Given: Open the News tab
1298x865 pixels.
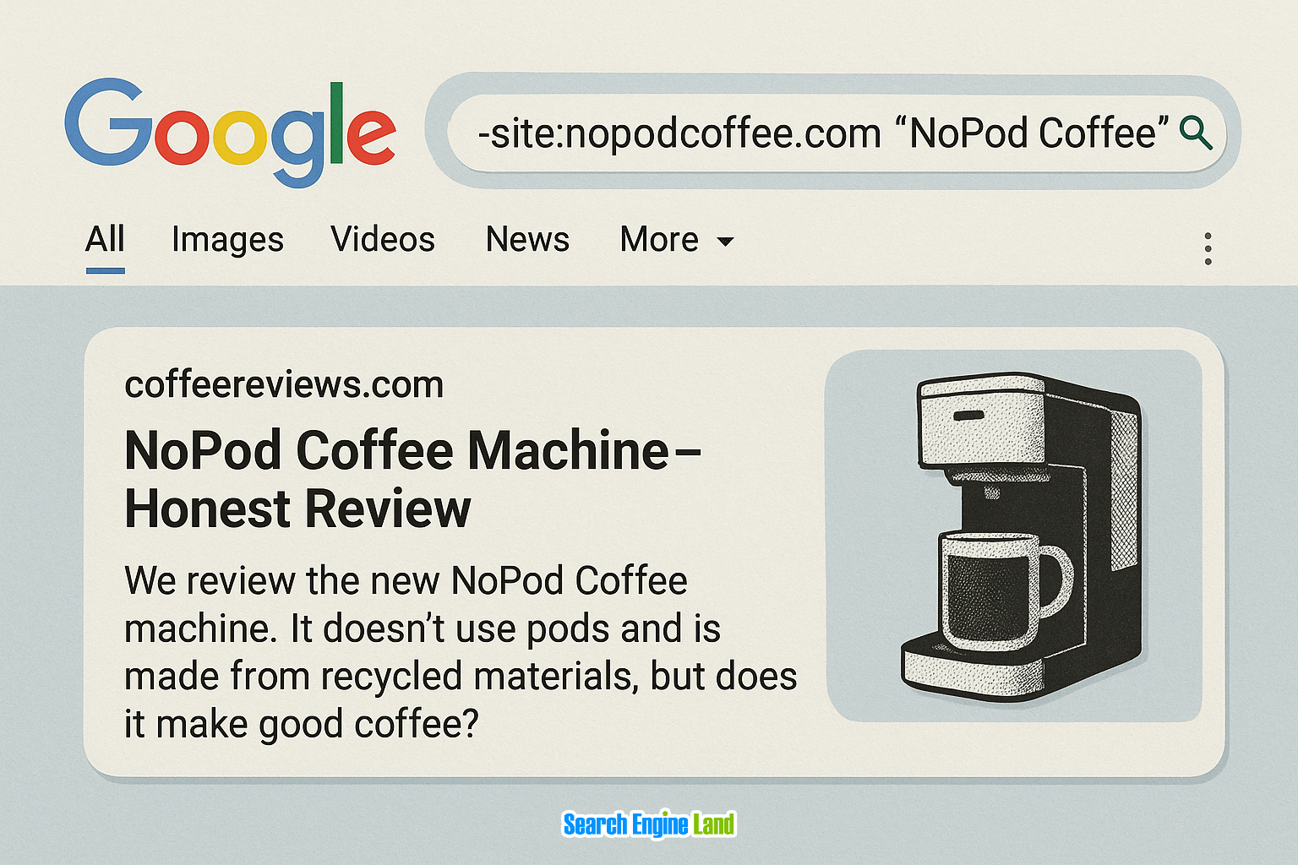Looking at the screenshot, I should coord(527,239).
